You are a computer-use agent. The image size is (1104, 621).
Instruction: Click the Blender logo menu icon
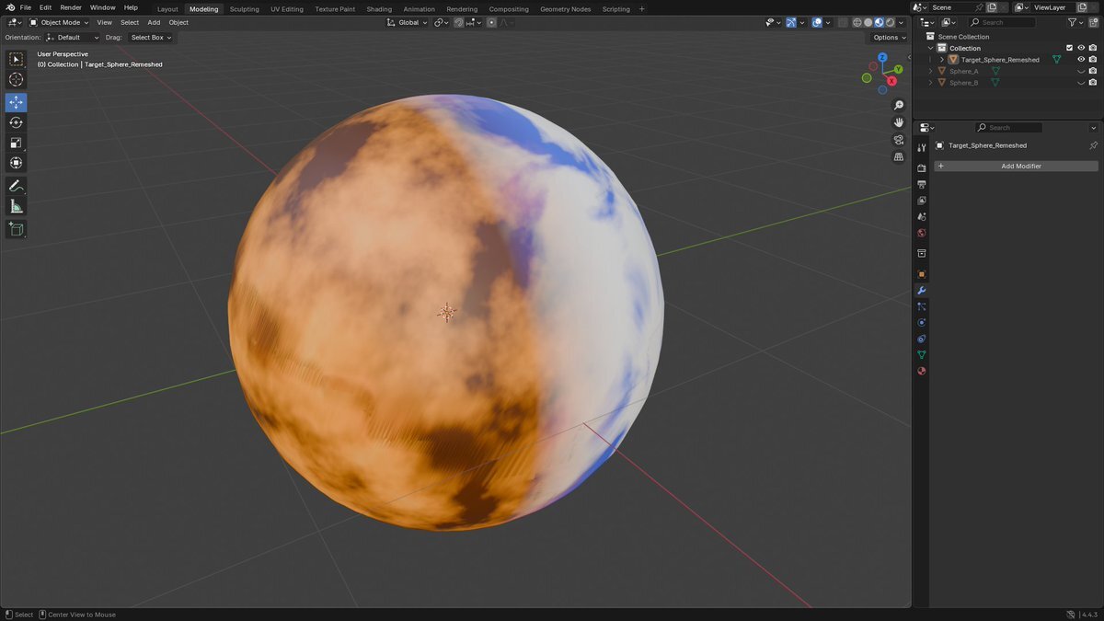click(x=9, y=7)
